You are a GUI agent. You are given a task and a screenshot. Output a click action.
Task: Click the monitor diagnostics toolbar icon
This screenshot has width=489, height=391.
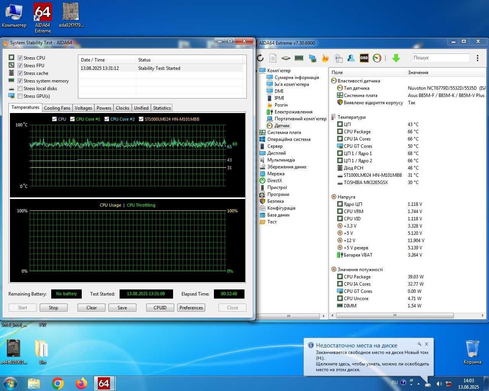point(313,58)
